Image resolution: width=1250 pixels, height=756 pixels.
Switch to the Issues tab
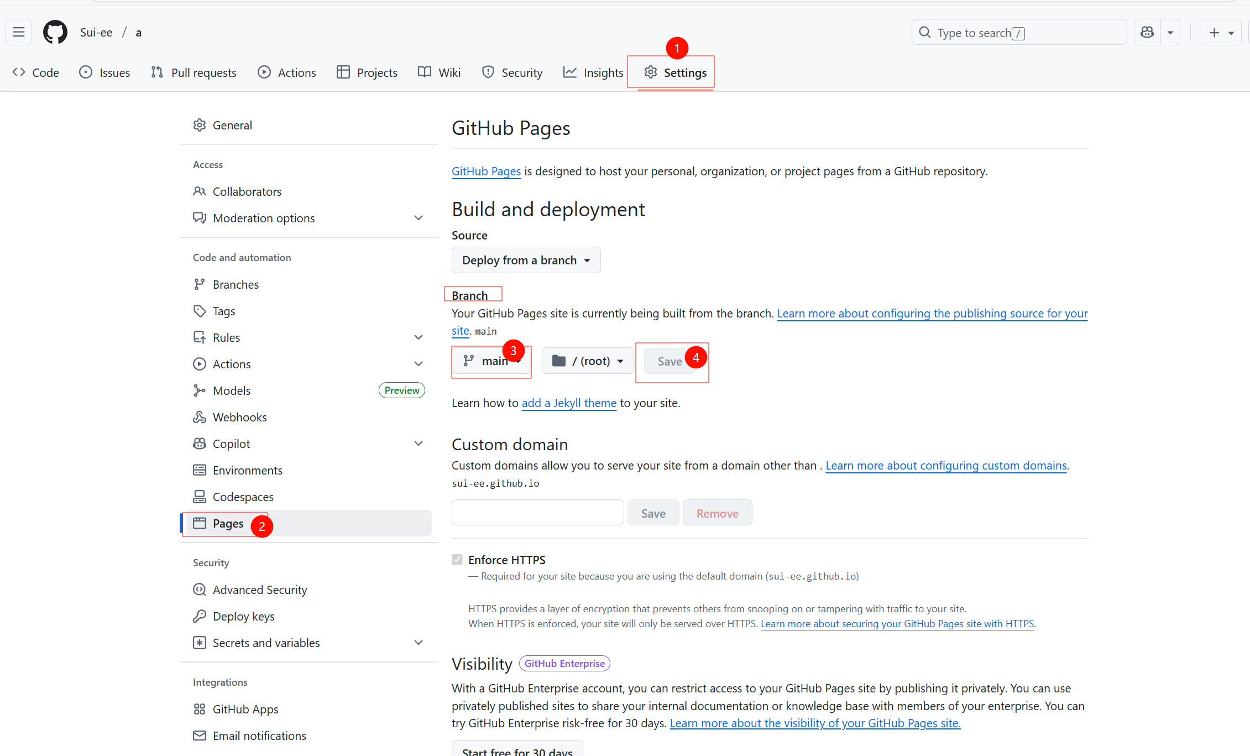point(105,72)
